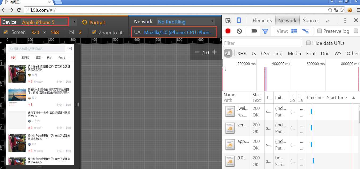Toggle the filter funnel icon
Viewport: 360px width, 169px height.
[x=265, y=31]
